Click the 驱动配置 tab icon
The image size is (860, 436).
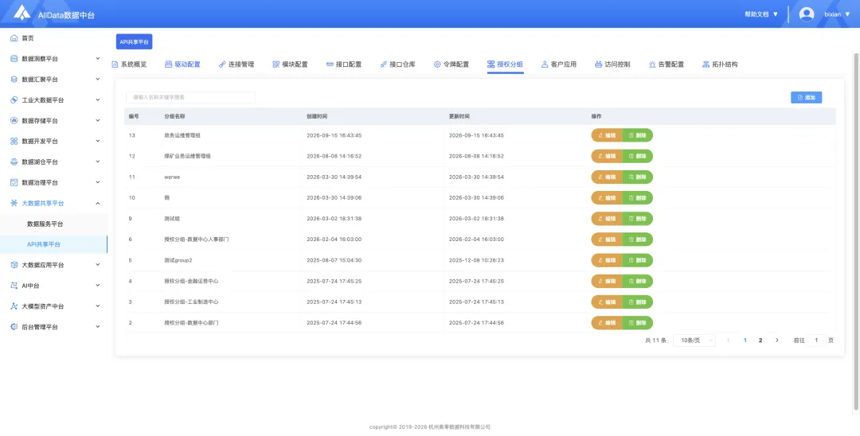[x=168, y=64]
